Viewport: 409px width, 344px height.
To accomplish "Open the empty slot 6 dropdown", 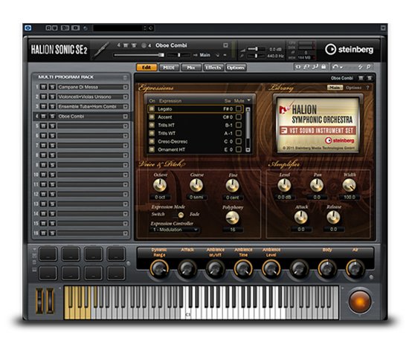I will (x=126, y=136).
